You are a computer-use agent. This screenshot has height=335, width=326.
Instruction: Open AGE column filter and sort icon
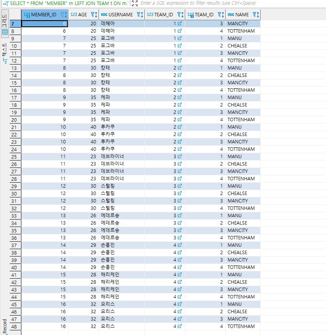pos(94,14)
